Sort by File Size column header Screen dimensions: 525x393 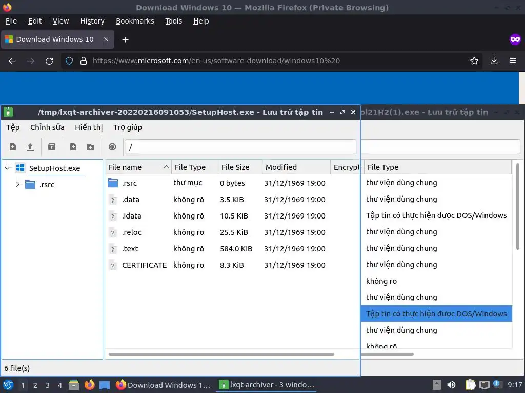(x=240, y=167)
